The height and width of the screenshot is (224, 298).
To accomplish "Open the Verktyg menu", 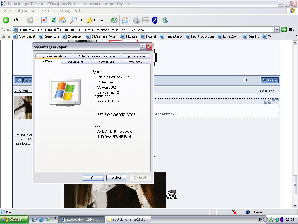I will pos(64,11).
